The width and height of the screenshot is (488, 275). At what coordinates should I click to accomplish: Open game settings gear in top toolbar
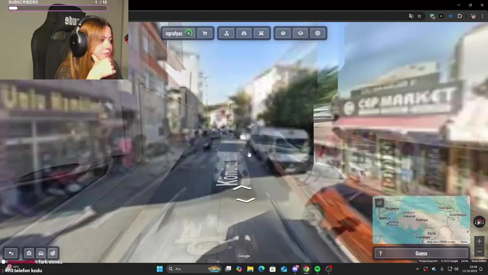tap(318, 33)
